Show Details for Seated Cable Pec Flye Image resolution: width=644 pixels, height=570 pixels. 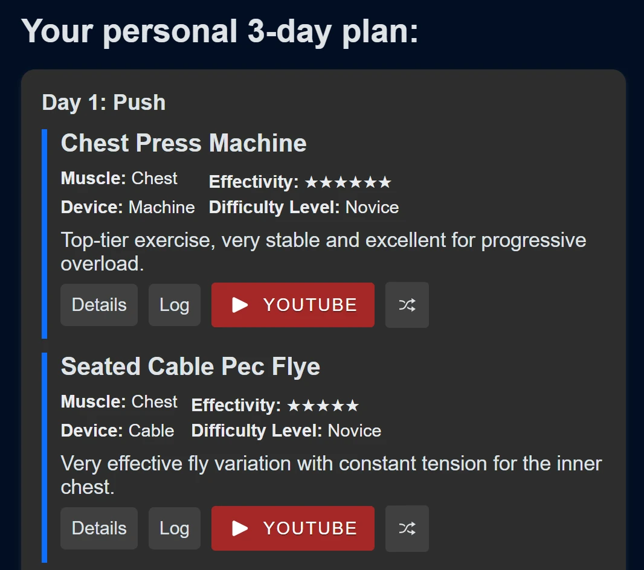coord(99,528)
